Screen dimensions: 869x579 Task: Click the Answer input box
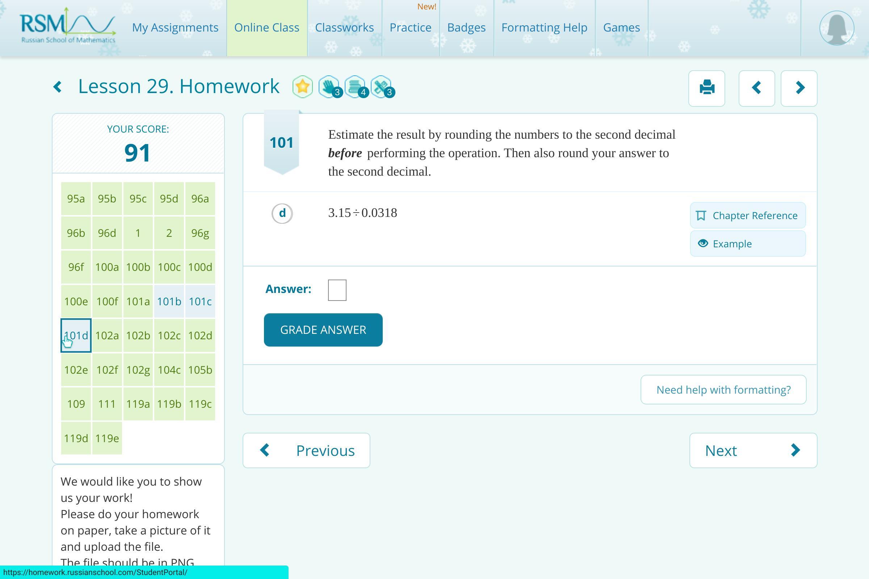337,290
